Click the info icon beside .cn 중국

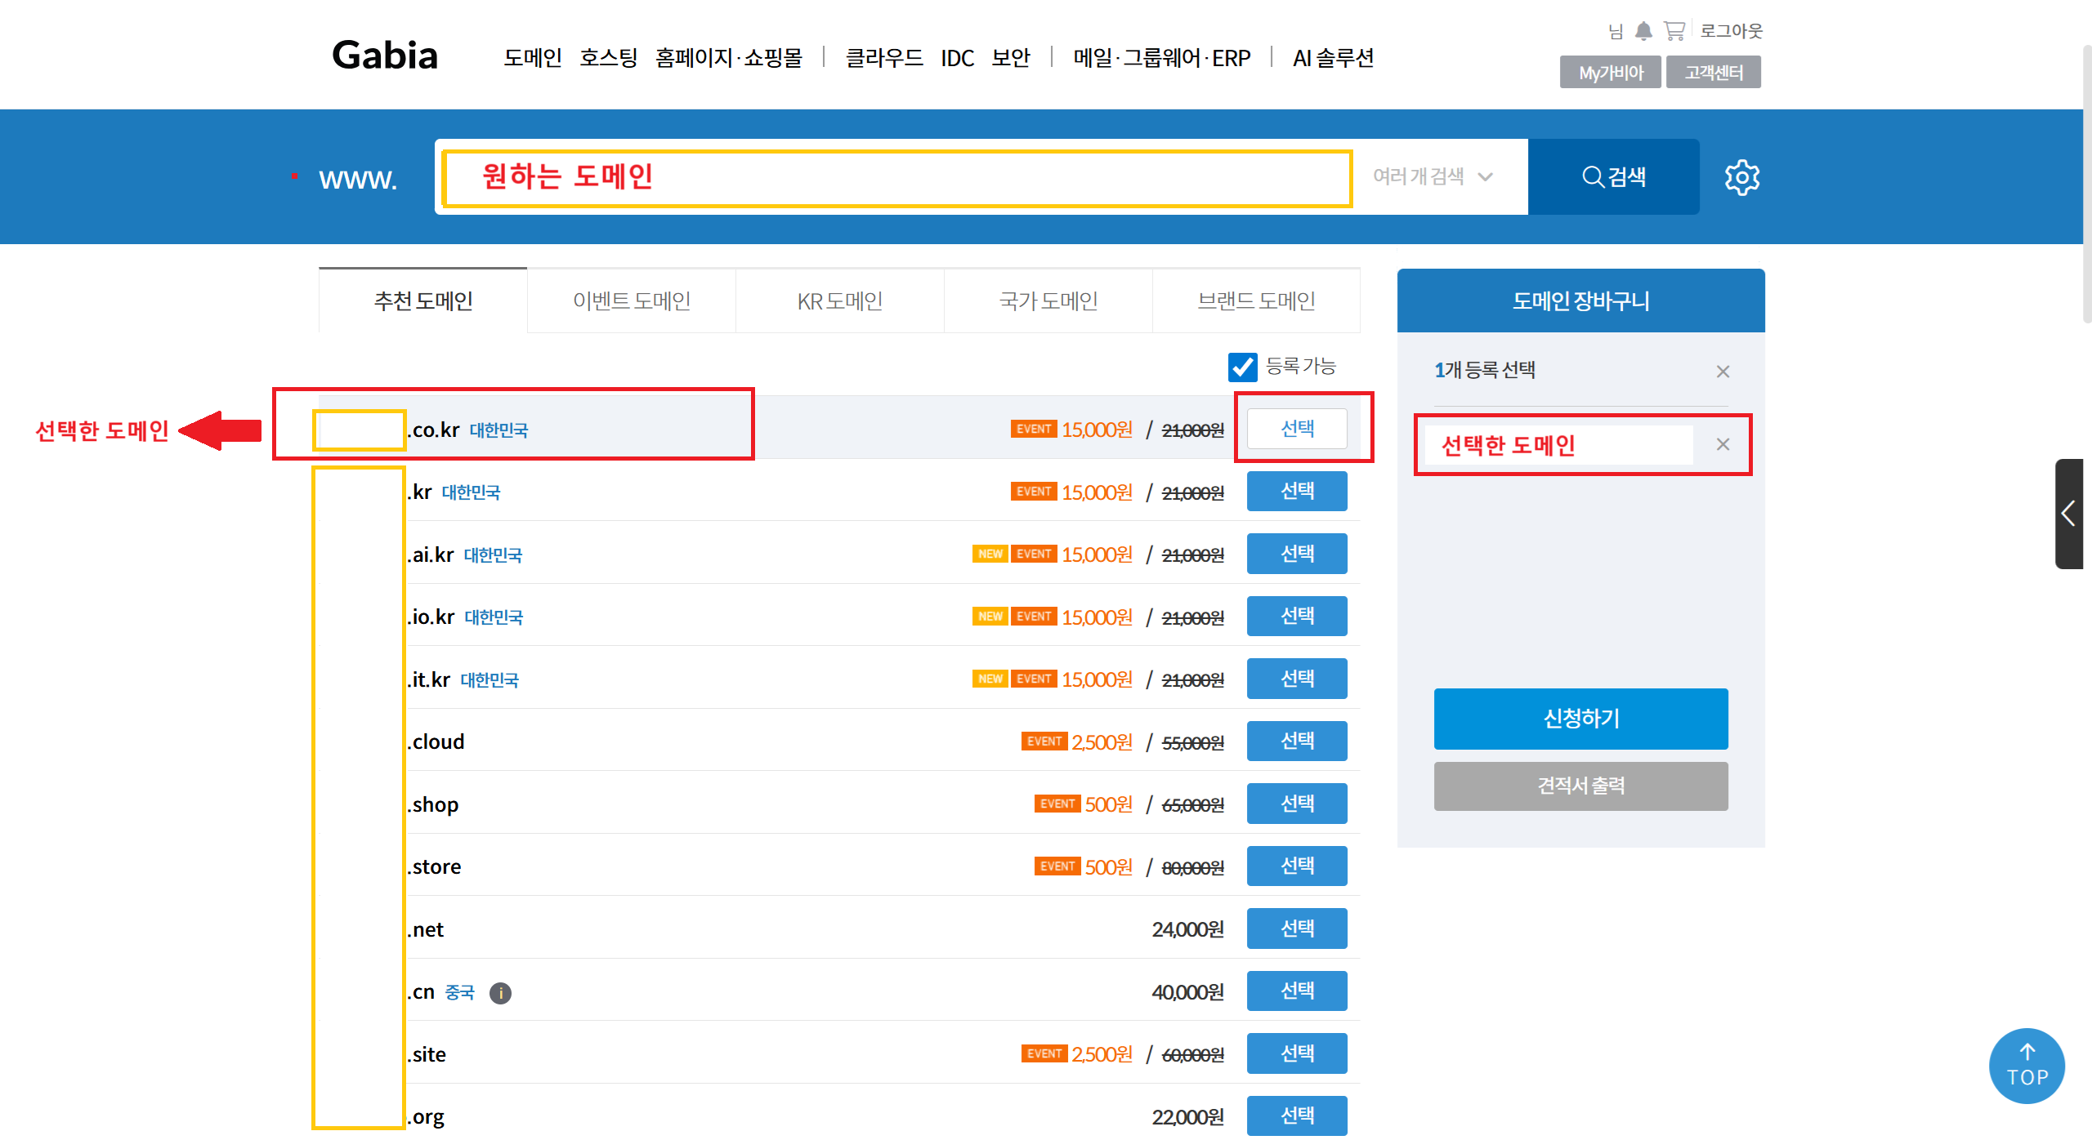[x=500, y=992]
